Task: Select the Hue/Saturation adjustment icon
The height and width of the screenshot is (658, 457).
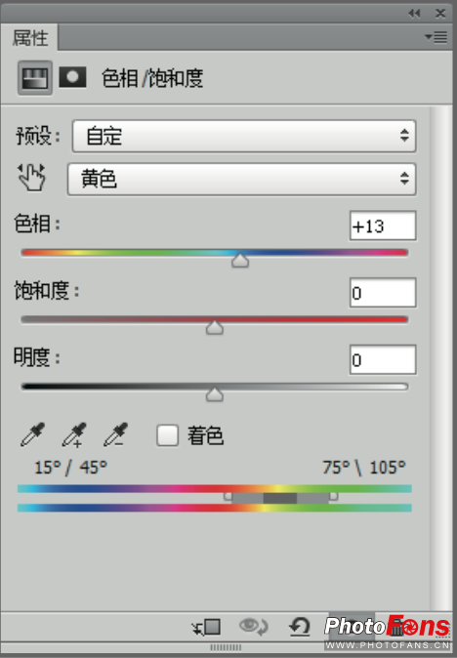Action: pos(35,78)
